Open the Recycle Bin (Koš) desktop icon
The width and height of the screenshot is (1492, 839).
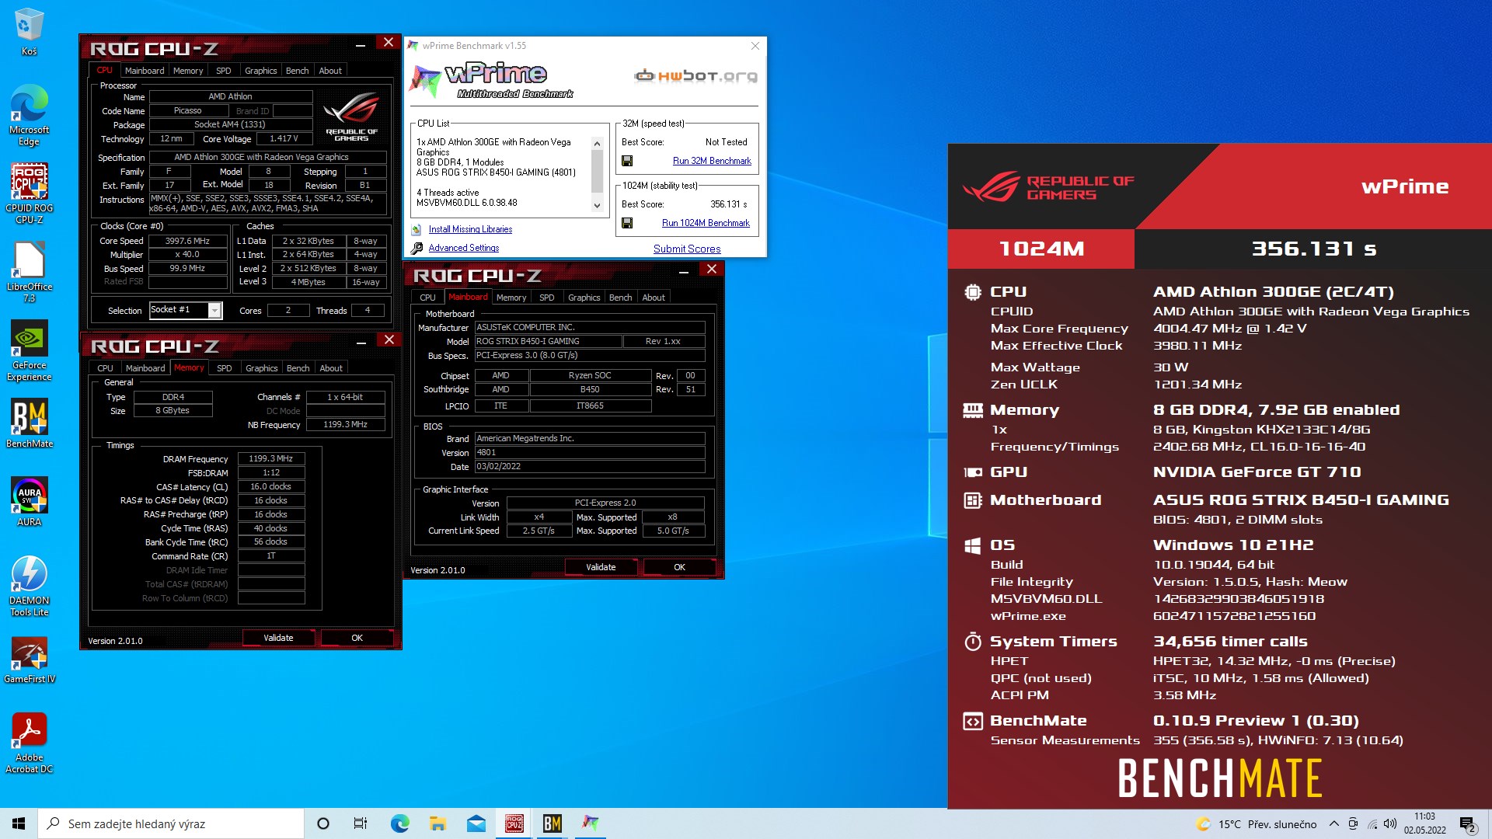tap(29, 31)
